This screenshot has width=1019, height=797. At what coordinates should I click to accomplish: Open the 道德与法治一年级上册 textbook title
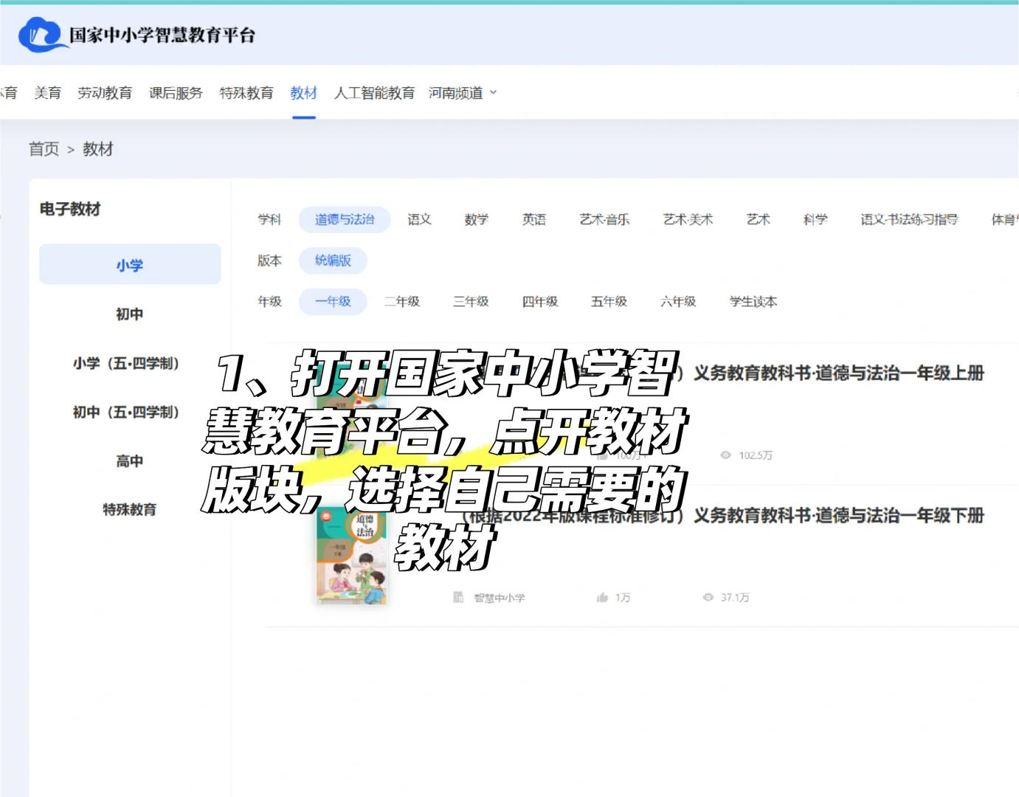[839, 373]
